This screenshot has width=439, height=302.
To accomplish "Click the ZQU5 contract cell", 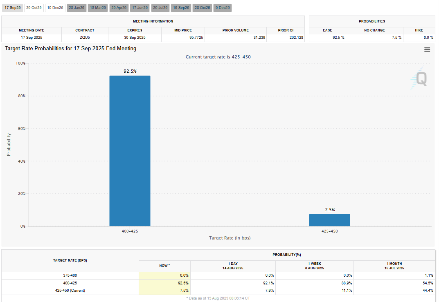I will pos(85,38).
